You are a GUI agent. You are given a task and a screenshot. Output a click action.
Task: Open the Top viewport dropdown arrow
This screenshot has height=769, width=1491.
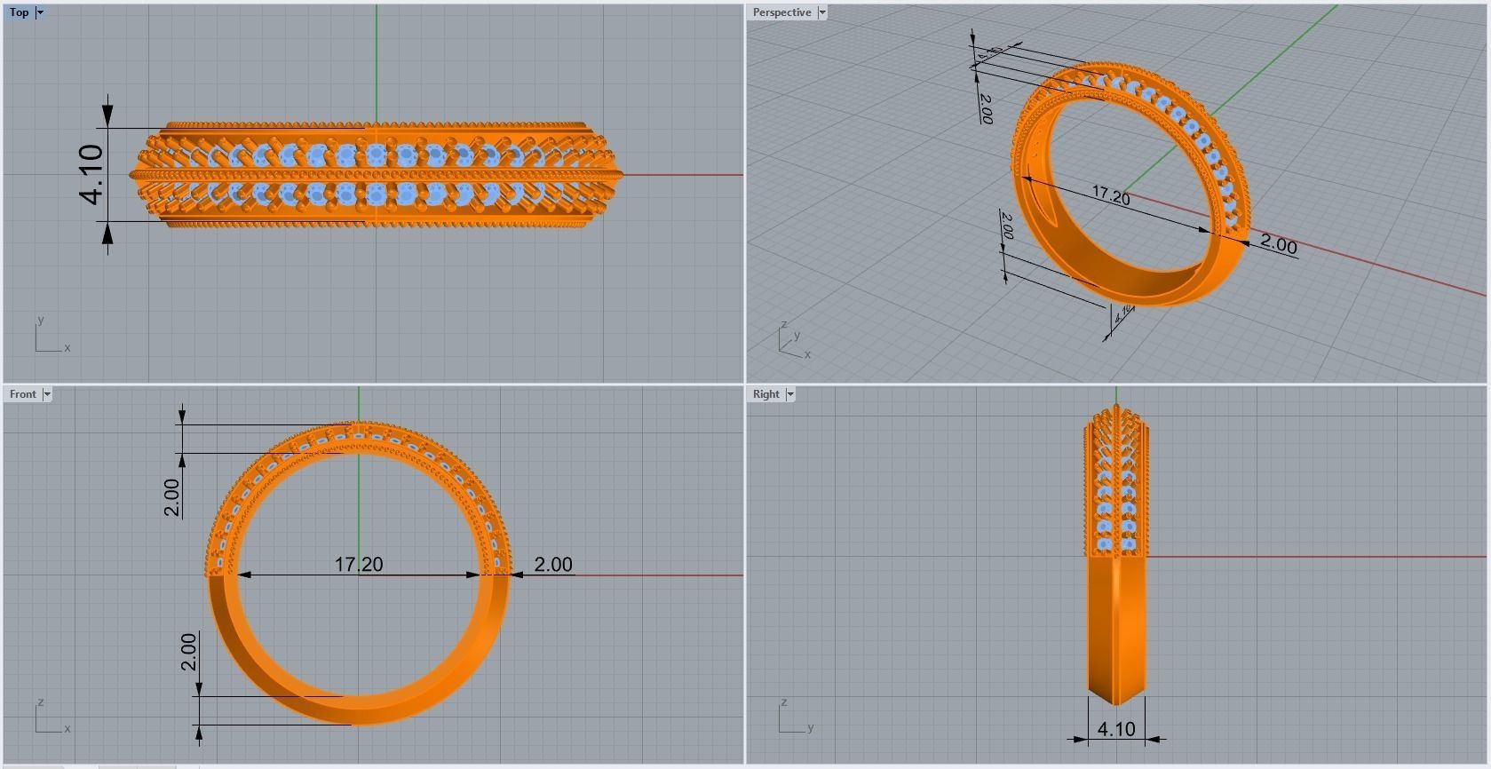pos(40,12)
